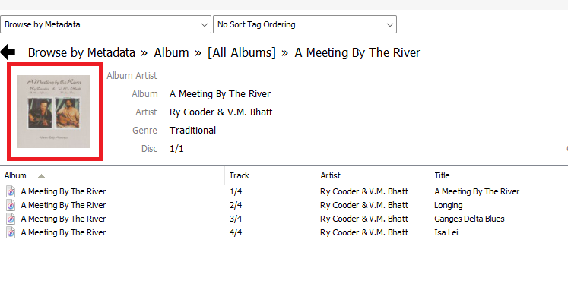Click the album cover art thumbnail
The width and height of the screenshot is (568, 306).
pos(53,111)
